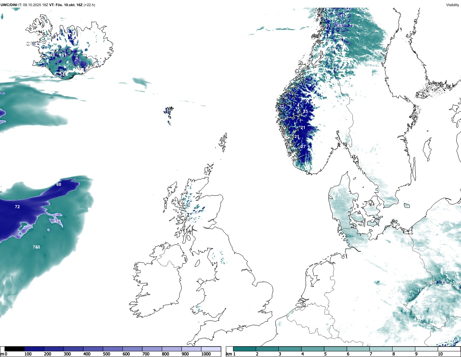The width and height of the screenshot is (461, 357).
Task: Click the '800' label on metre scale
Action: click(165, 354)
